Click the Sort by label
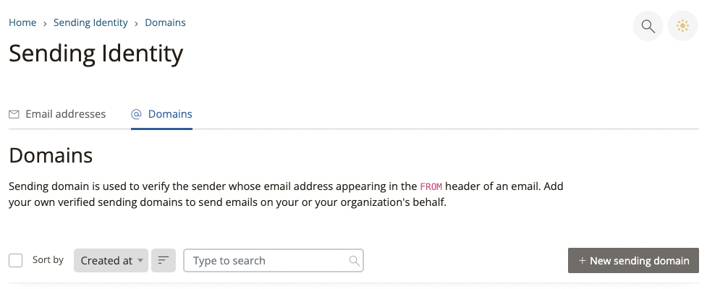Image resolution: width=707 pixels, height=289 pixels. coord(48,260)
